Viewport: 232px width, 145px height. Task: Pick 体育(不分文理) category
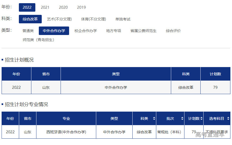(x=94, y=19)
